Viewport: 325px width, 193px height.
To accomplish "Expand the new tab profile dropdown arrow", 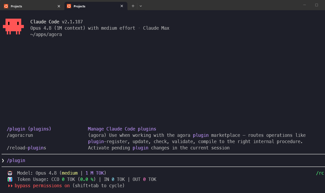I will coord(141,6).
